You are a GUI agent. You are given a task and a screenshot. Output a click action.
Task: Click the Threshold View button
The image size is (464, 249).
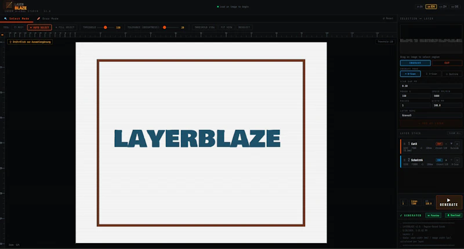point(205,27)
